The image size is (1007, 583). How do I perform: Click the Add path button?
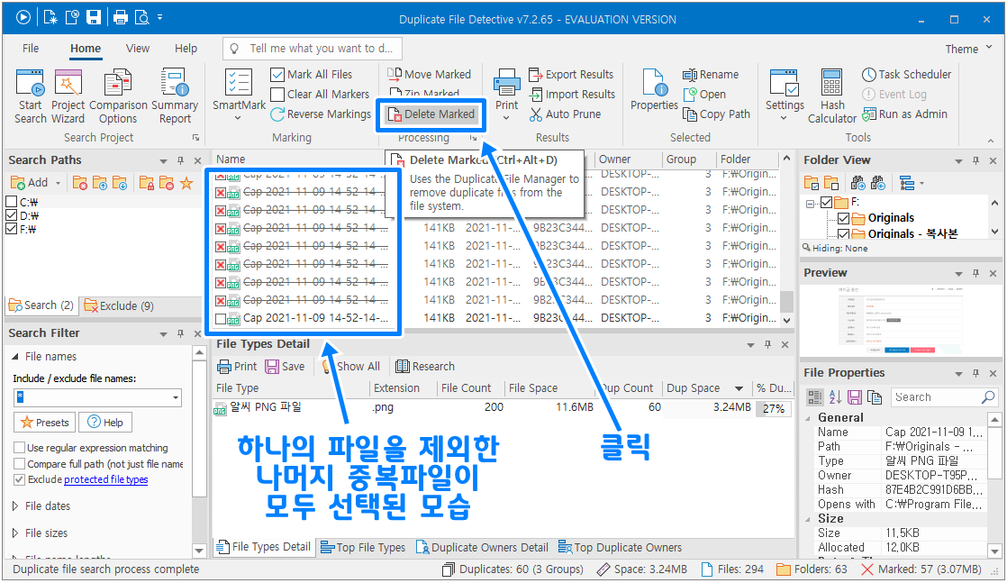[30, 183]
